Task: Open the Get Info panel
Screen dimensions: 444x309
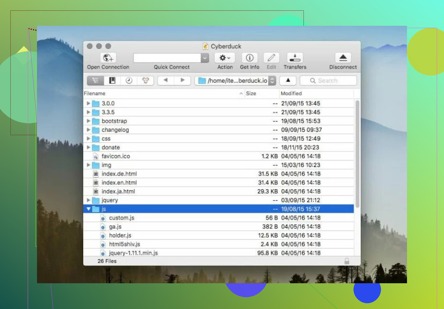Action: [249, 58]
